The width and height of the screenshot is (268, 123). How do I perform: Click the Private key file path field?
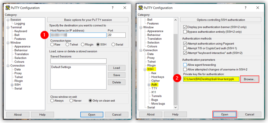(x=211, y=79)
